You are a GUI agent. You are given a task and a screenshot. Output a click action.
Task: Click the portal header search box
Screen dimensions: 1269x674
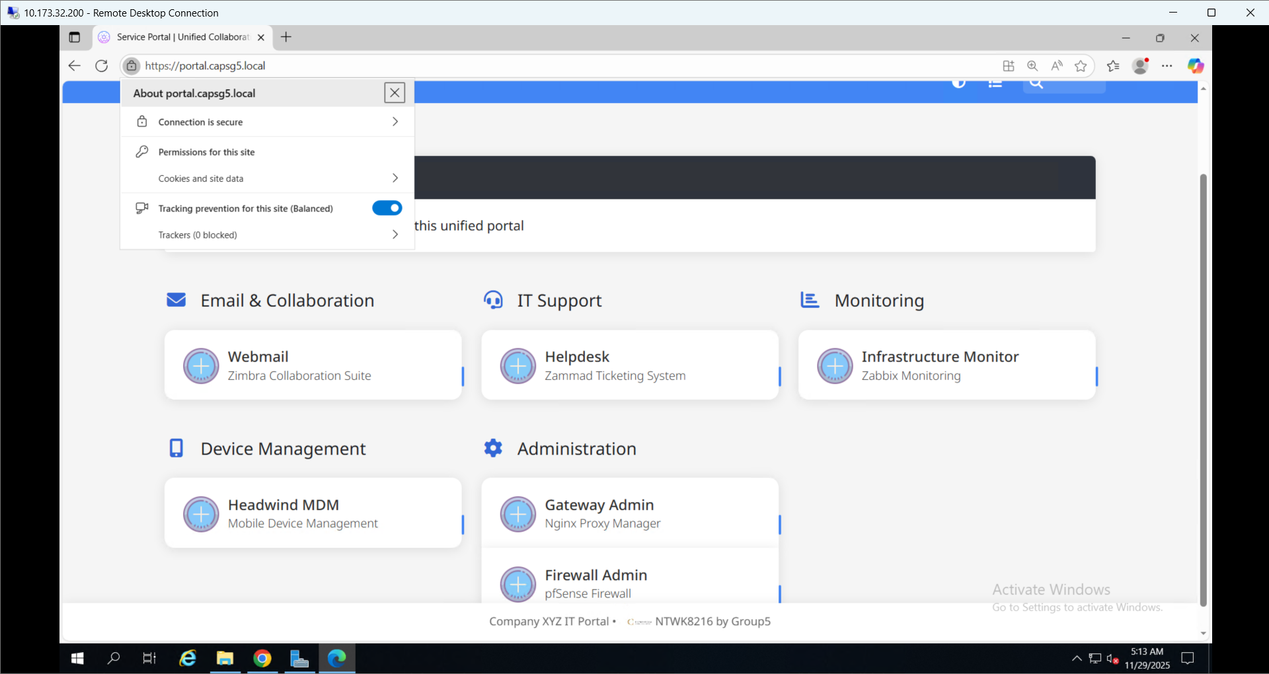point(1064,86)
